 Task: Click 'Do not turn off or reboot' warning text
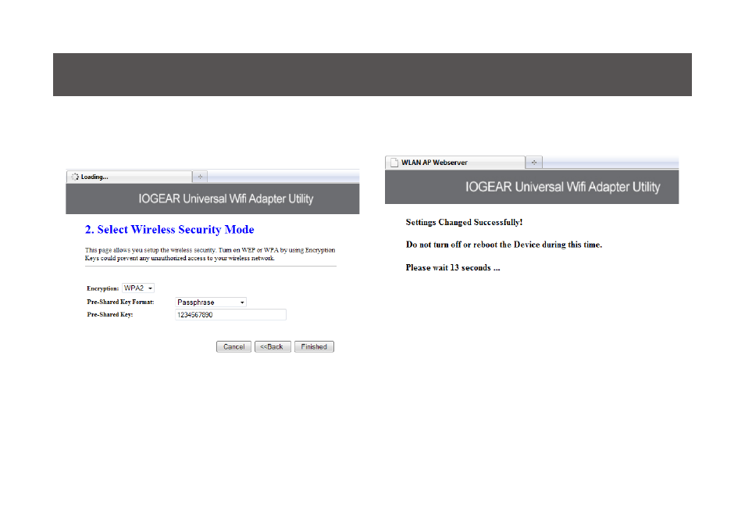point(504,245)
